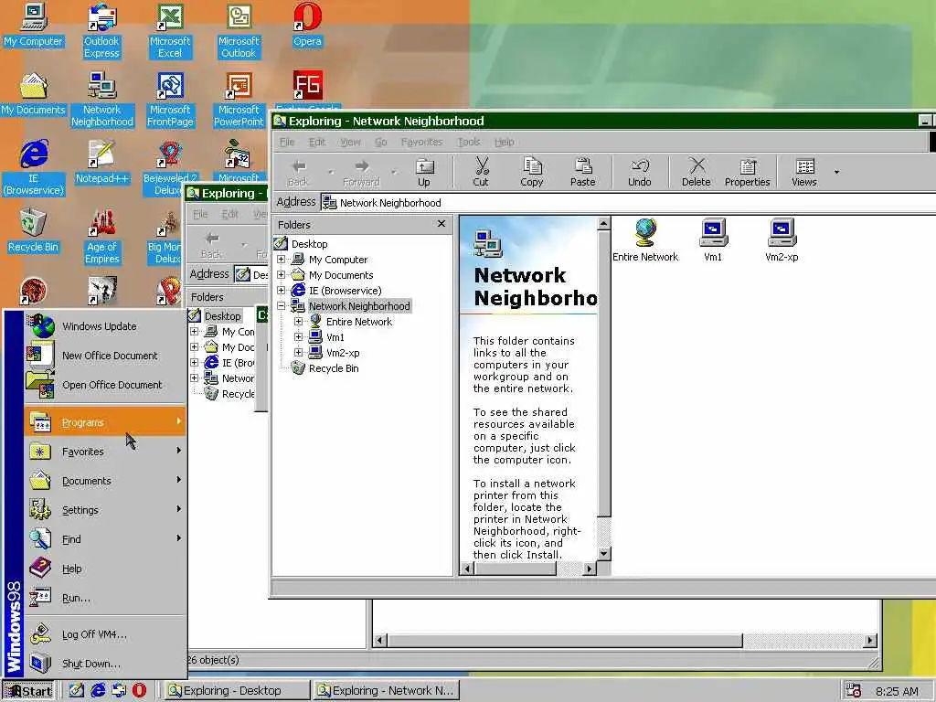Image resolution: width=936 pixels, height=702 pixels.
Task: Switch to Exploring - Network N... taskbar button
Action: click(387, 691)
